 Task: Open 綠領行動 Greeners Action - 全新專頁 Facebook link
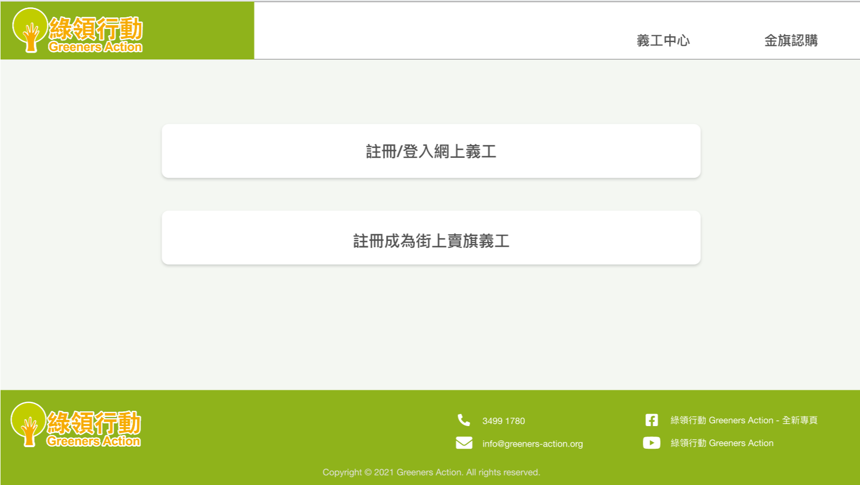[x=744, y=420]
